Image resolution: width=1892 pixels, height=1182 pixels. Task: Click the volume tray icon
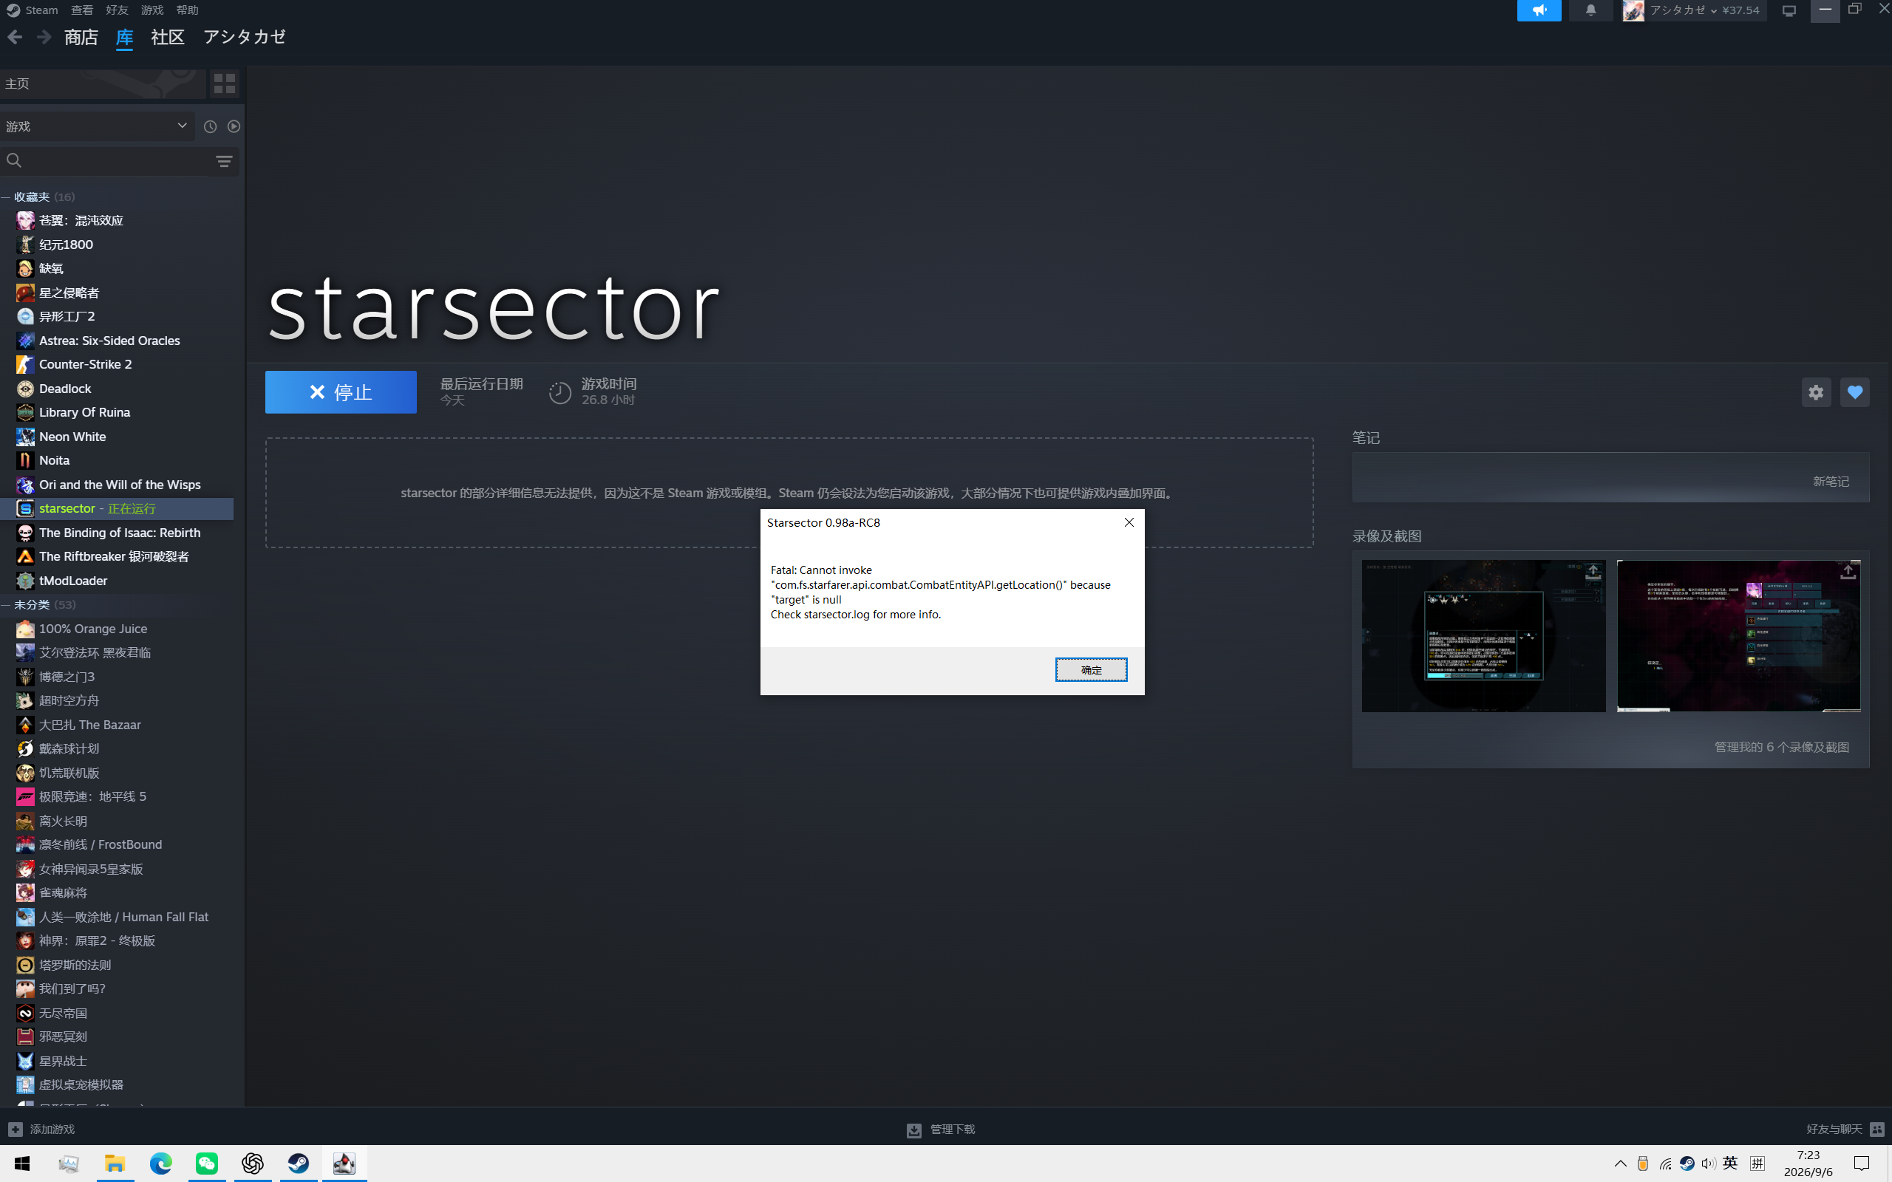click(1707, 1164)
